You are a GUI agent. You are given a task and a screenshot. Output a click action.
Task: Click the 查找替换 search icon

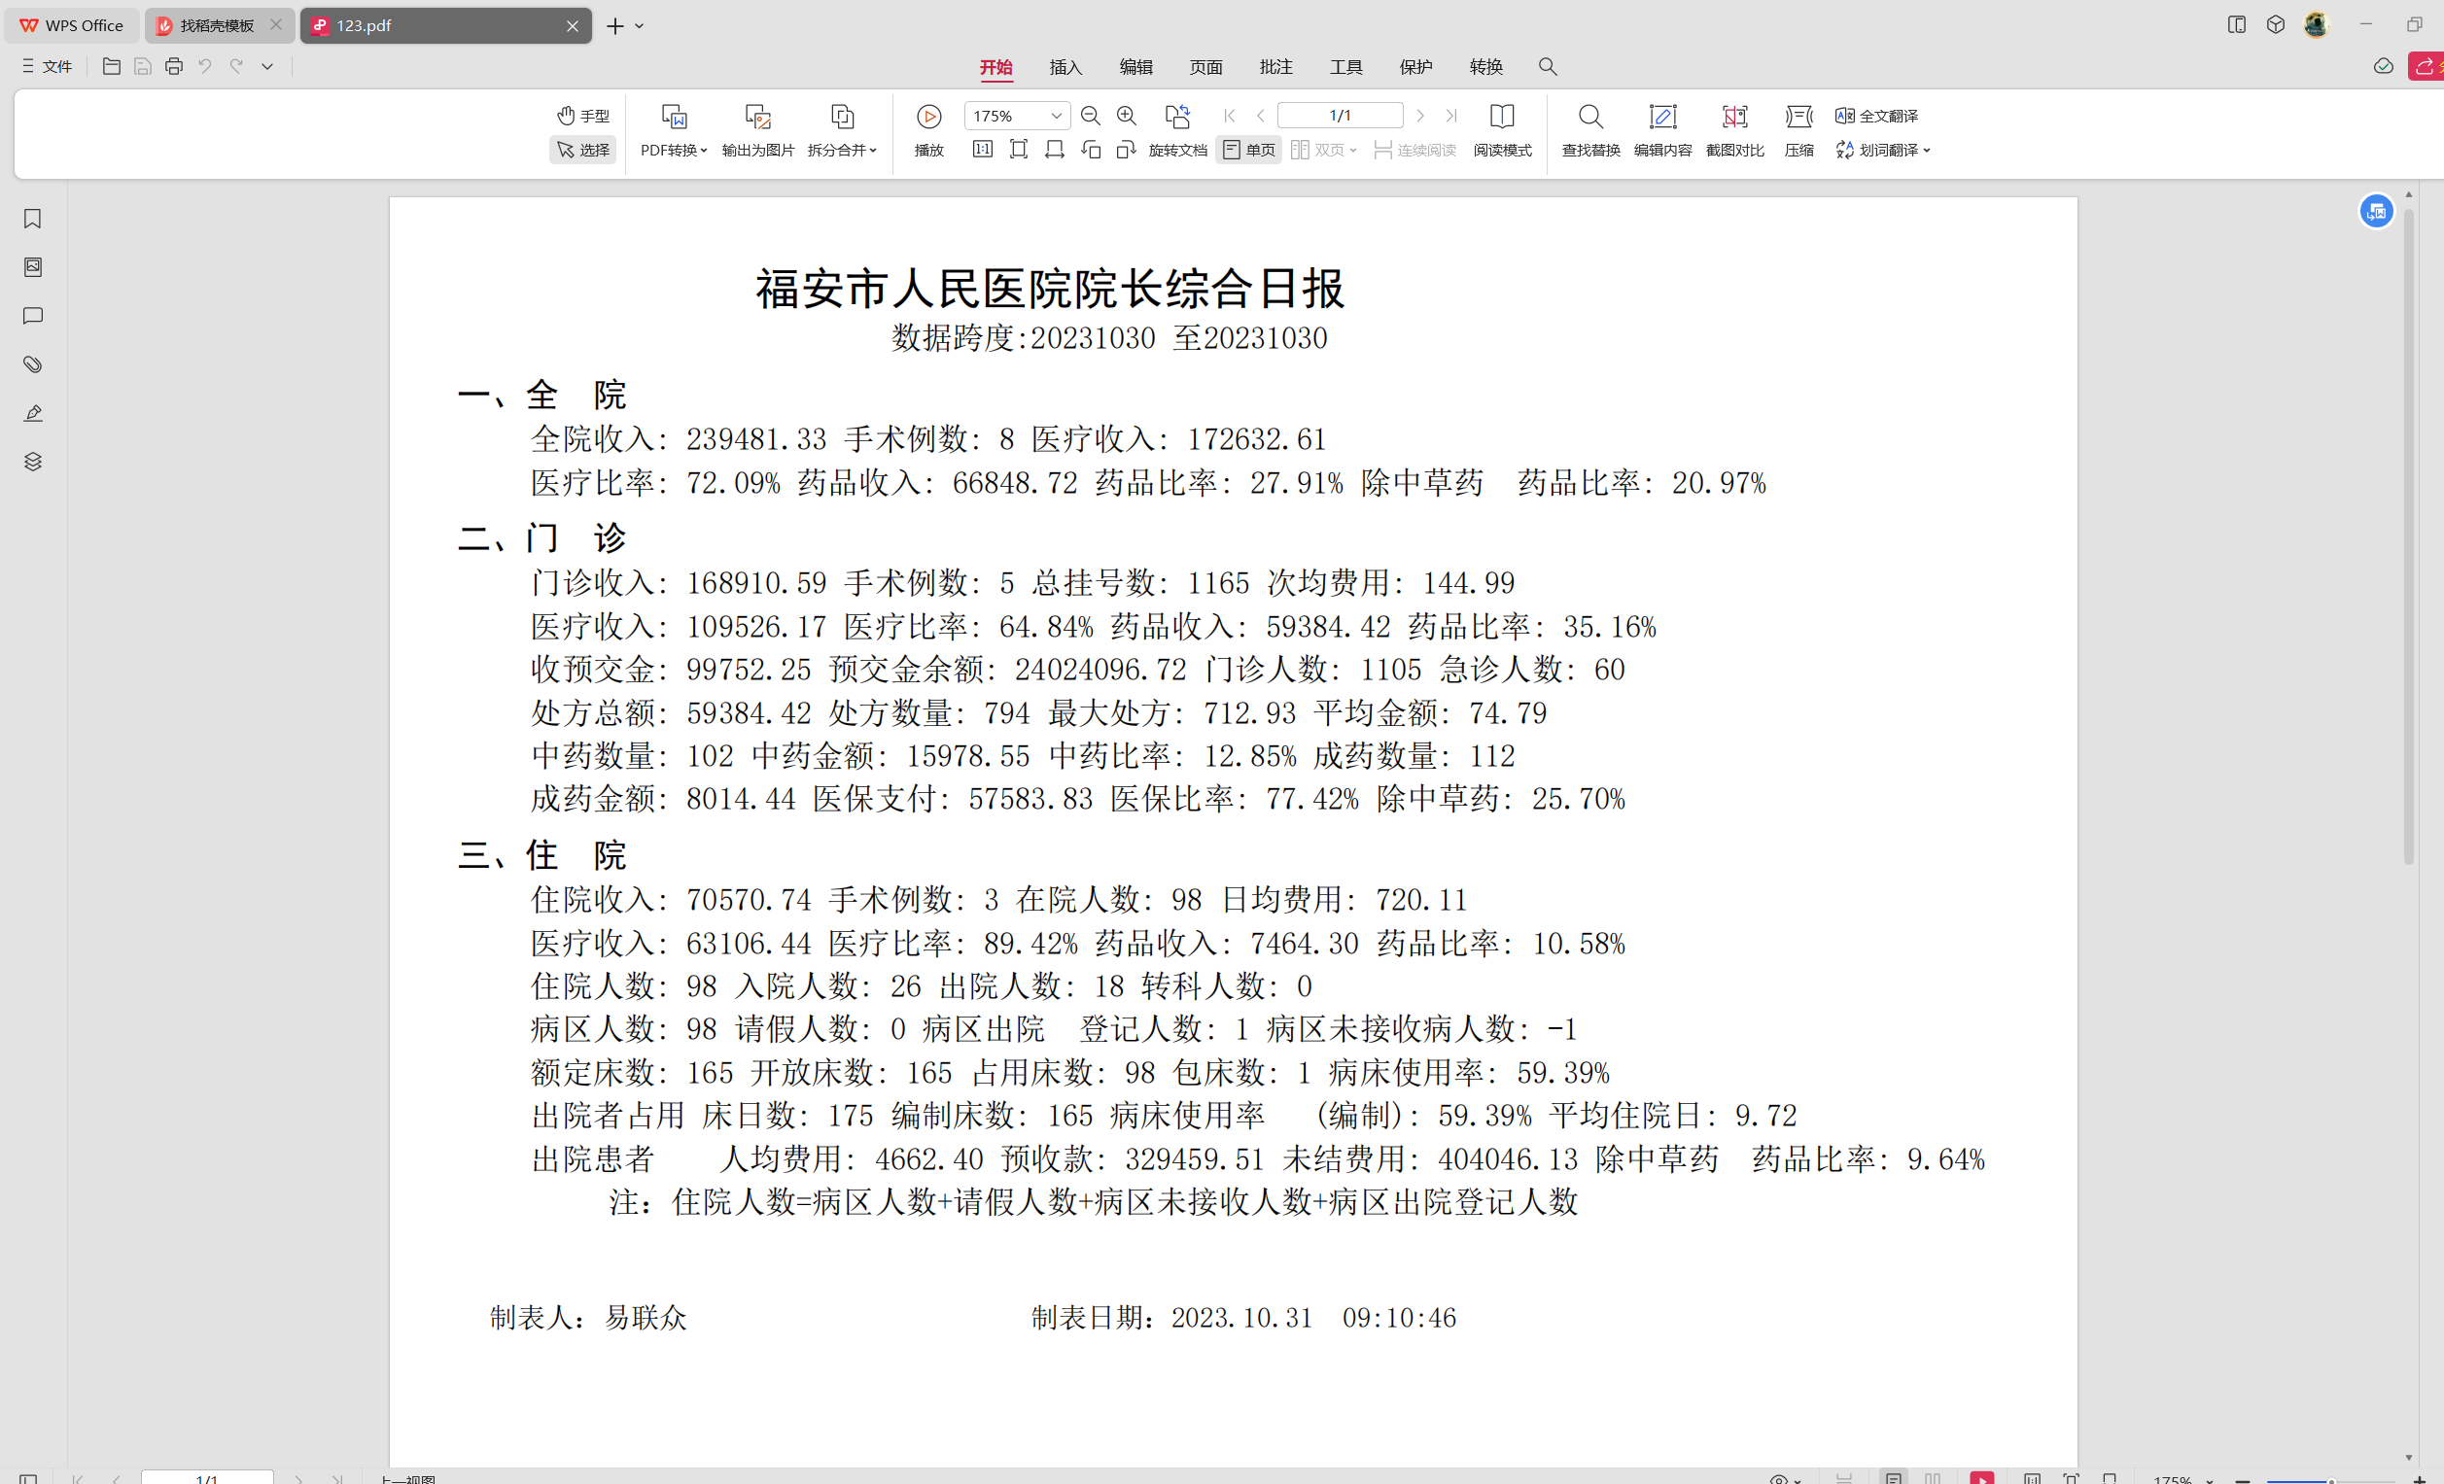(x=1590, y=117)
